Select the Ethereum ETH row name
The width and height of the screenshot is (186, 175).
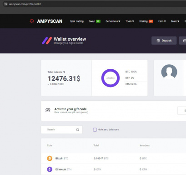tap(63, 170)
